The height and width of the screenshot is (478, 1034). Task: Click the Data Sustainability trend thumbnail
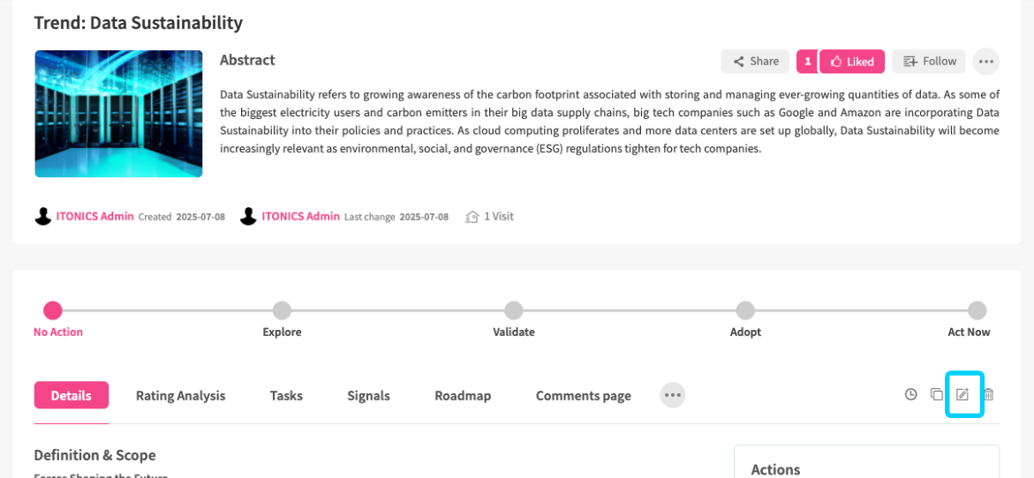click(118, 114)
